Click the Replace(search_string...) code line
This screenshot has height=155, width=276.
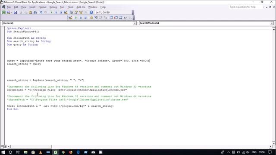(46, 80)
